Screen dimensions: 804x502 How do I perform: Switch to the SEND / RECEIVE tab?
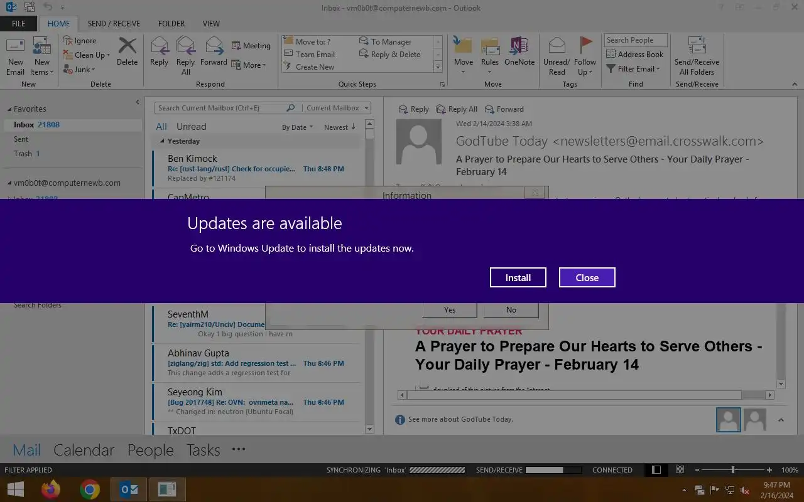(x=114, y=24)
